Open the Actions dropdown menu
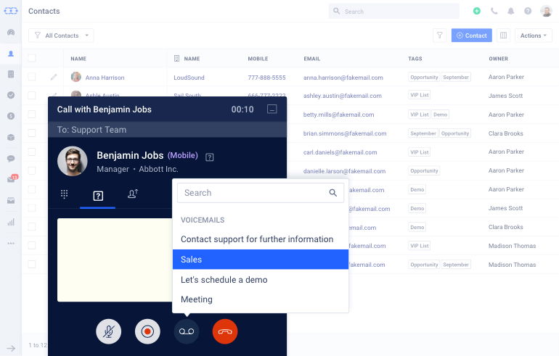 tap(533, 36)
